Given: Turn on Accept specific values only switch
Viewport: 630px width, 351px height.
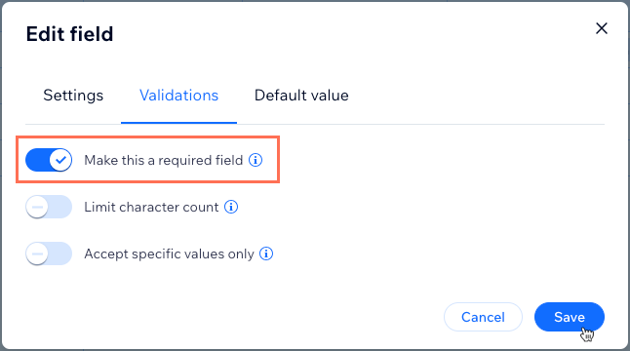Looking at the screenshot, I should [x=49, y=253].
